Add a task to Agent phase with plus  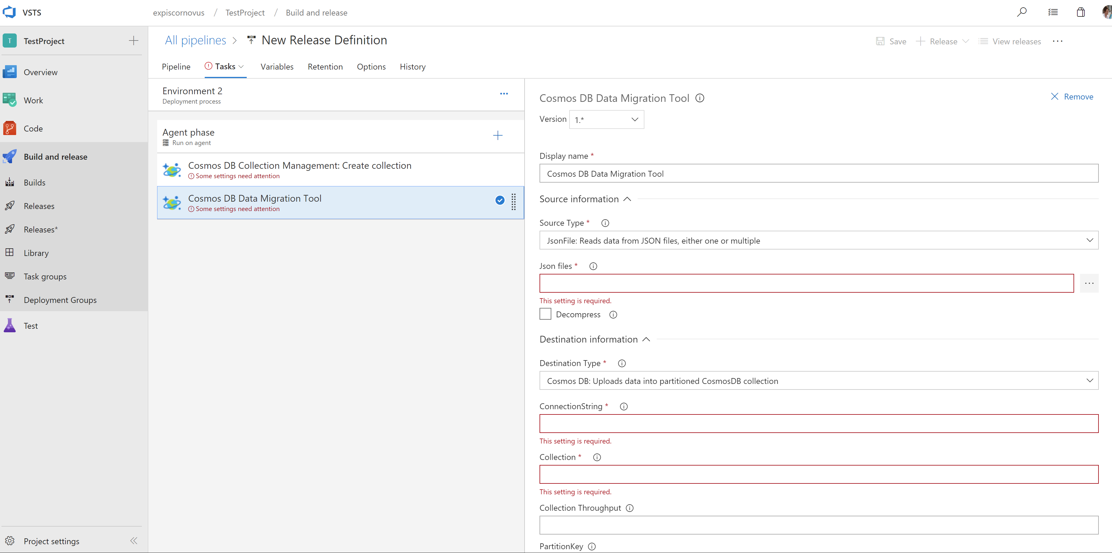(498, 135)
